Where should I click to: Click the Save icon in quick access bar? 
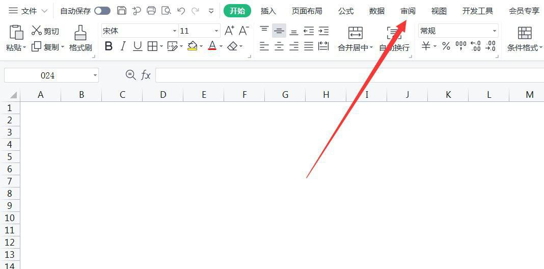pos(121,11)
